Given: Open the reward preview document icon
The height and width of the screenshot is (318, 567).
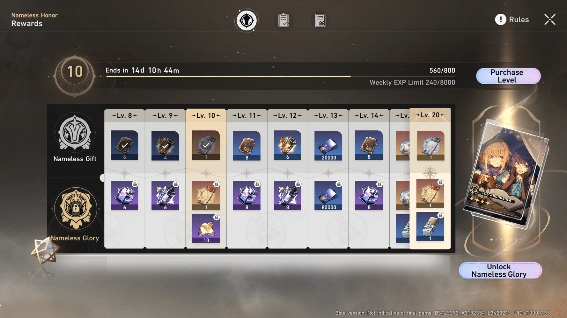Looking at the screenshot, I should tap(320, 20).
